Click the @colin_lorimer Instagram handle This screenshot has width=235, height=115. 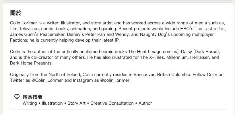pyautogui.click(x=115, y=80)
